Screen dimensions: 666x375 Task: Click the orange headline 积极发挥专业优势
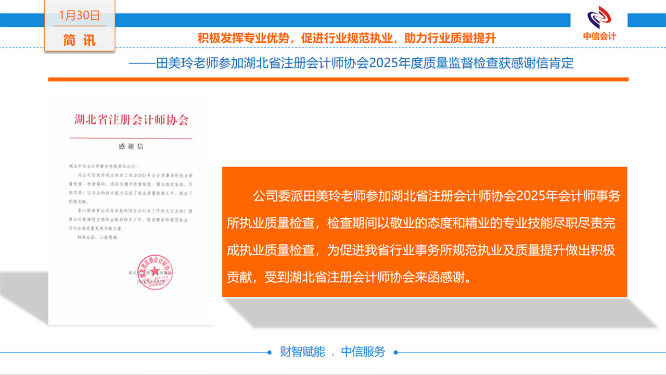[347, 38]
